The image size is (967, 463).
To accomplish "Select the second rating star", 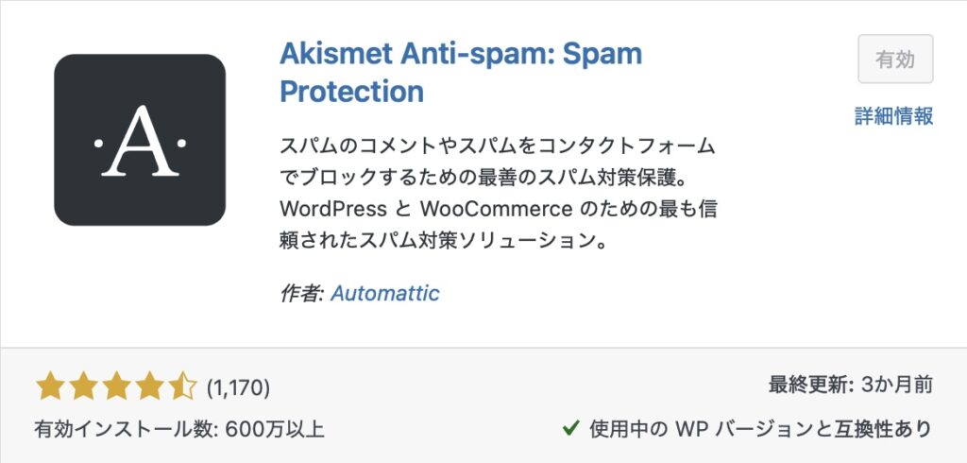I will pos(83,386).
